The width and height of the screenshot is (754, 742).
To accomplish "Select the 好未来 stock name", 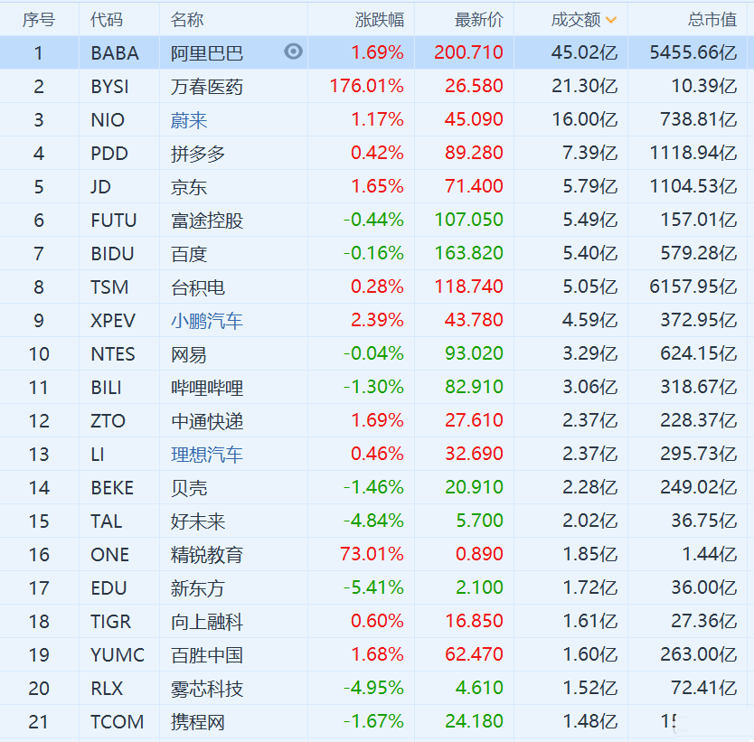I will (198, 521).
